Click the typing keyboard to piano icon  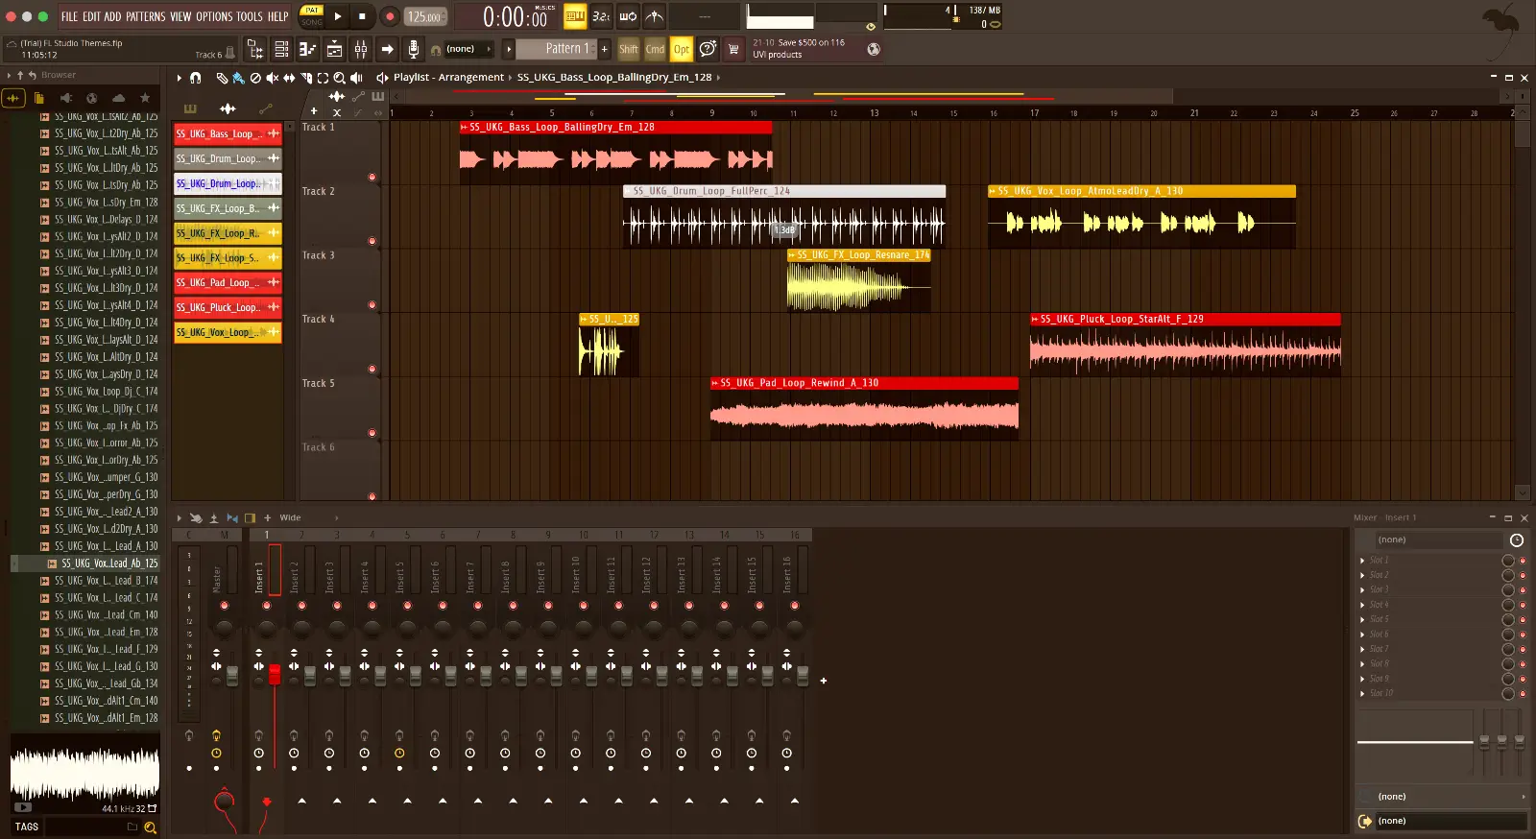tap(575, 16)
